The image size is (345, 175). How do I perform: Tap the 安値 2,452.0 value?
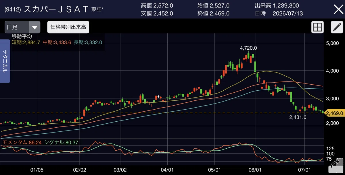[x=157, y=13]
